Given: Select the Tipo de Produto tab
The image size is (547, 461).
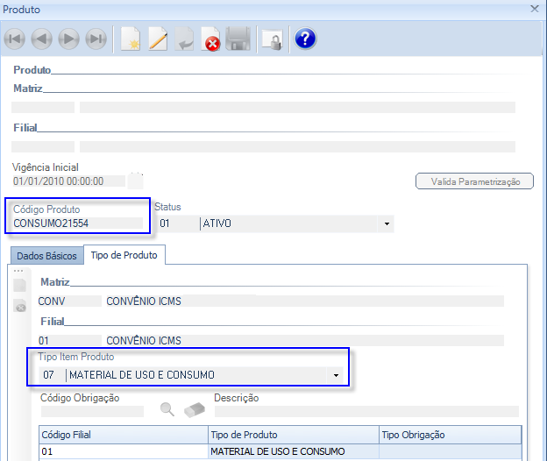Looking at the screenshot, I should (124, 255).
